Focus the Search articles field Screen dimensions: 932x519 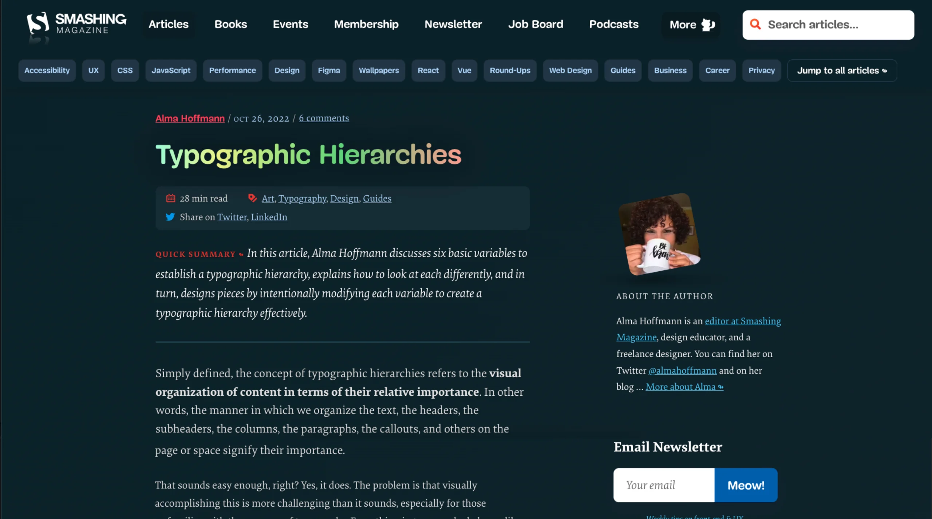tap(828, 25)
